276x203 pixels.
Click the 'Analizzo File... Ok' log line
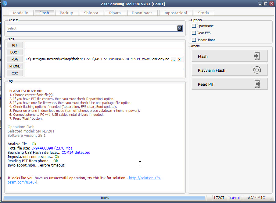pyautogui.click(x=22, y=144)
